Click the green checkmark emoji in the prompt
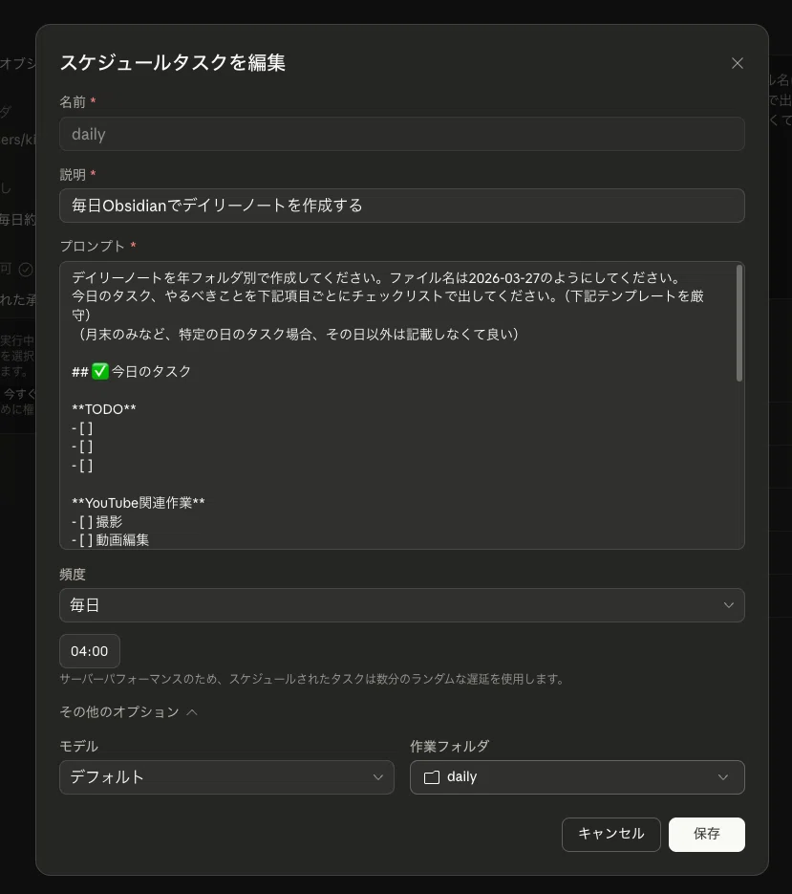Viewport: 792px width, 894px height. click(x=100, y=371)
